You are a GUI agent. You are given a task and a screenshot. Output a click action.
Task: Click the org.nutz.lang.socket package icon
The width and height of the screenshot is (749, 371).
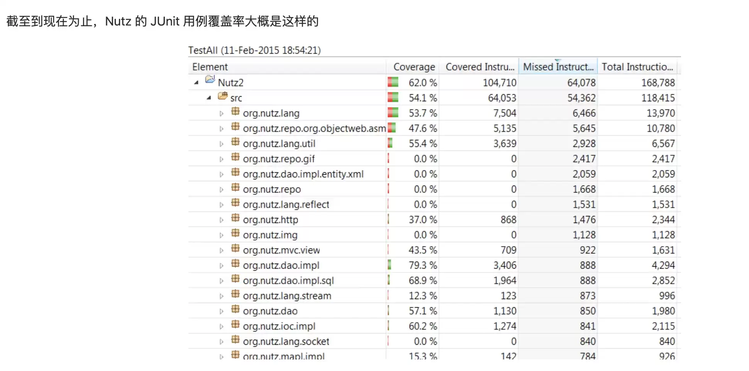pyautogui.click(x=236, y=340)
